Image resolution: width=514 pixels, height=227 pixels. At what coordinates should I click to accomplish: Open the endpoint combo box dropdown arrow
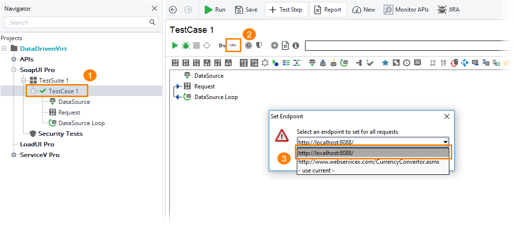pos(445,142)
